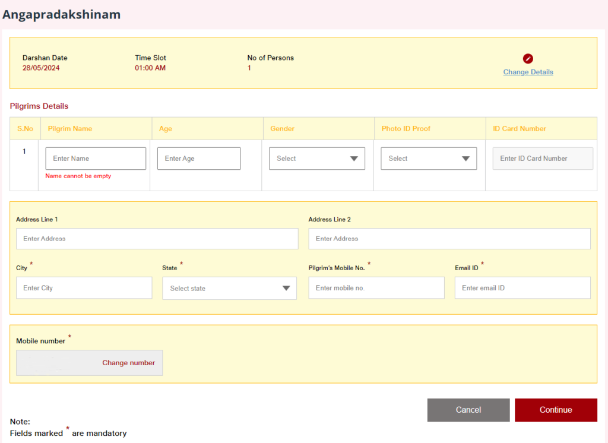Image resolution: width=608 pixels, height=443 pixels.
Task: Click the Enter ID Card Number field
Action: pos(543,159)
